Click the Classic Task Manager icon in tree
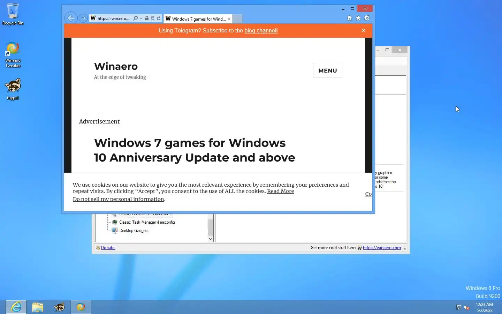 [115, 222]
